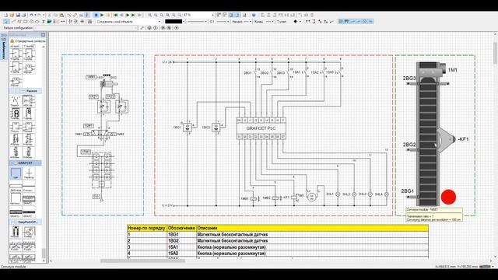
Task: Select the pointer tool in drawing toolbar
Action: tap(5, 22)
